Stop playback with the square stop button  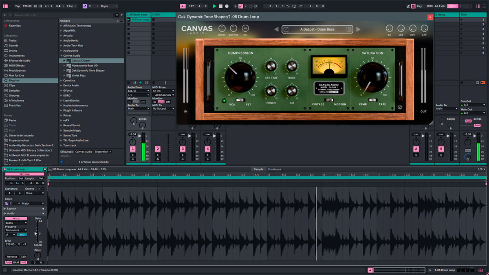coord(220,6)
